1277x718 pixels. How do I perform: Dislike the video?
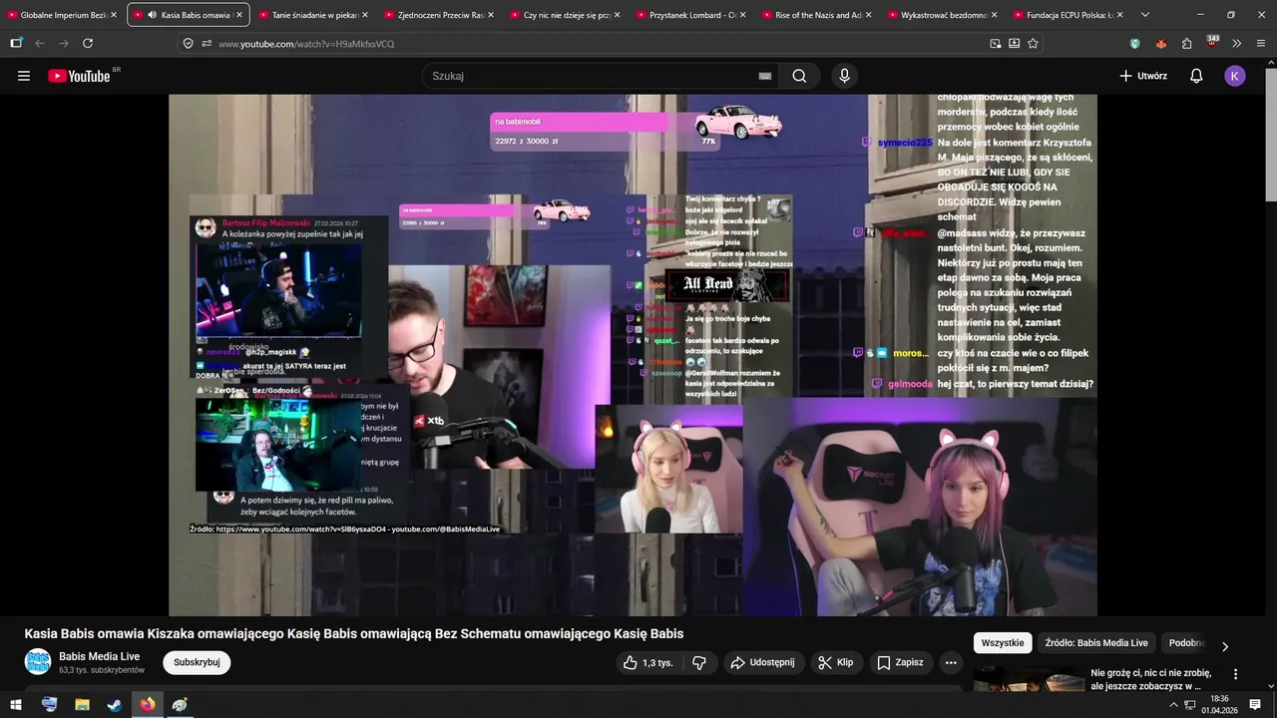tap(699, 662)
